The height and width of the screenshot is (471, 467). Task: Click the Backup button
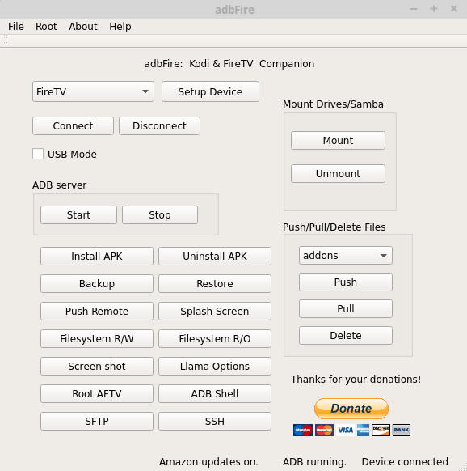point(97,283)
